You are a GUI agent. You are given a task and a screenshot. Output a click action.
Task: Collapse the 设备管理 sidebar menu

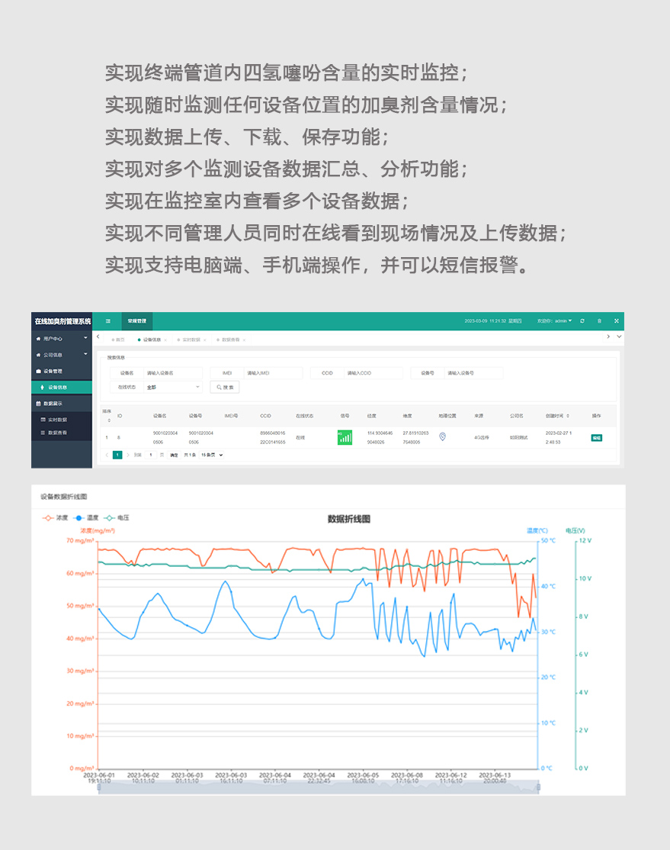point(61,372)
